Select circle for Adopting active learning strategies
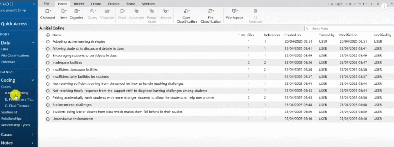The width and height of the screenshot is (394, 147). click(48, 41)
